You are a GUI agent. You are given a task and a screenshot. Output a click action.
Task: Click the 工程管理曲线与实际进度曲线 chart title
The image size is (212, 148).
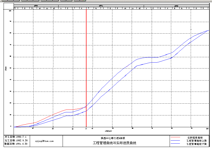coord(114,143)
